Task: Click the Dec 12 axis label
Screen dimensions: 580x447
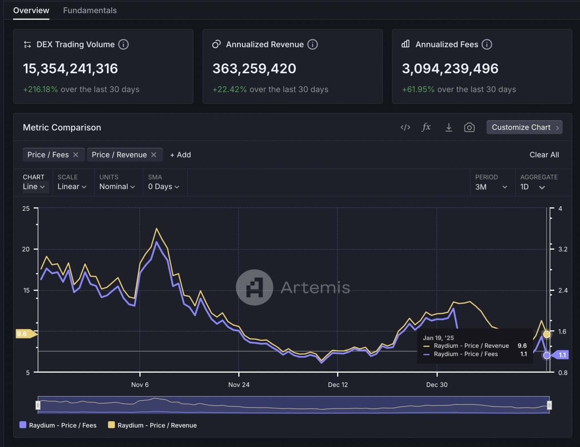Action: pos(338,385)
